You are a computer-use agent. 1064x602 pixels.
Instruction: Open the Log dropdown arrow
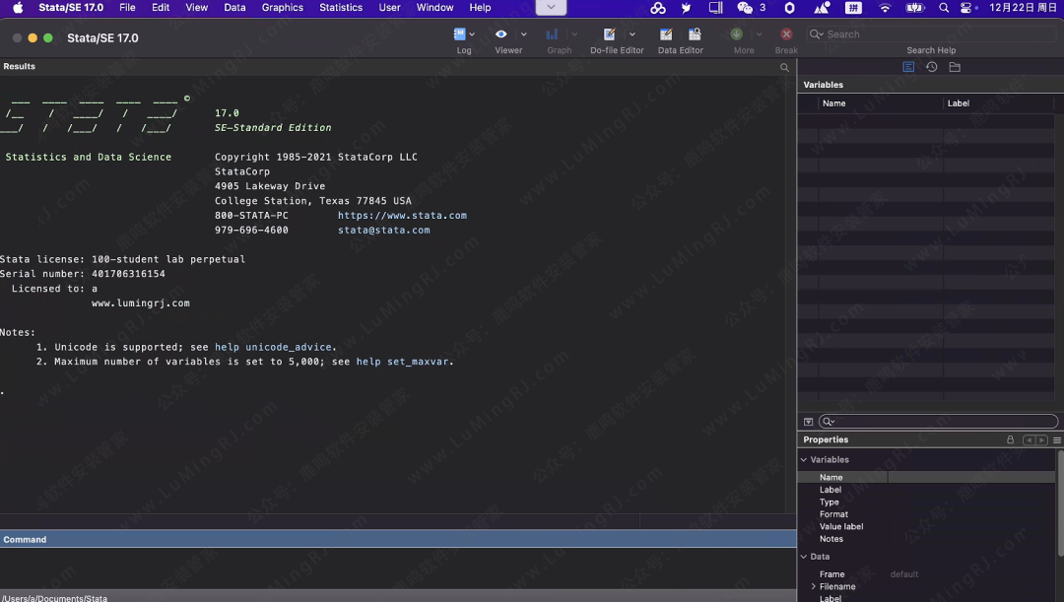point(473,34)
